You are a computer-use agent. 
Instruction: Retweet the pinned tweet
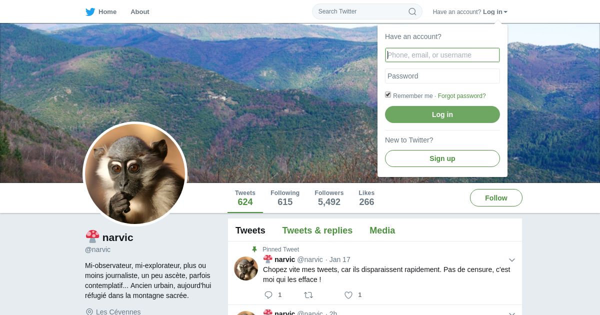(x=308, y=295)
